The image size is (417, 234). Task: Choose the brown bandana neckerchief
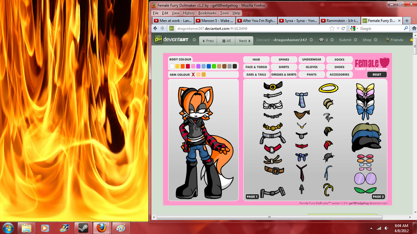(x=302, y=114)
